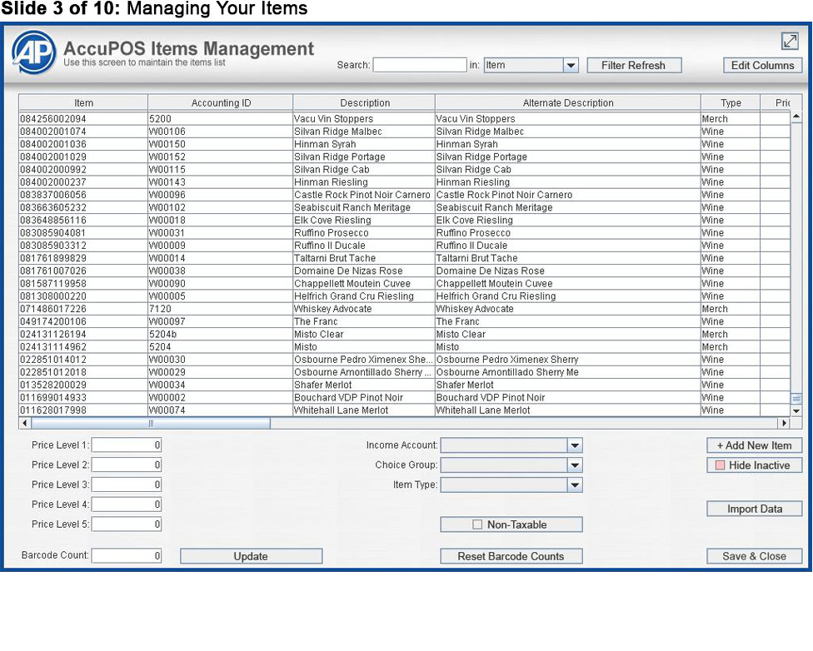Focus the Barcode Count field
Image resolution: width=813 pixels, height=651 pixels.
tap(127, 555)
